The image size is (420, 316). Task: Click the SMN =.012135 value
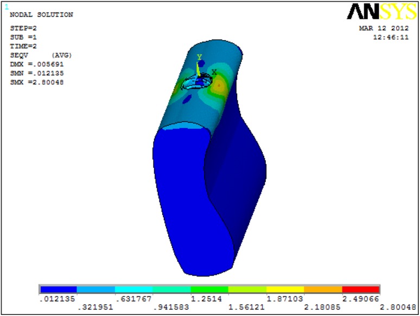37,73
